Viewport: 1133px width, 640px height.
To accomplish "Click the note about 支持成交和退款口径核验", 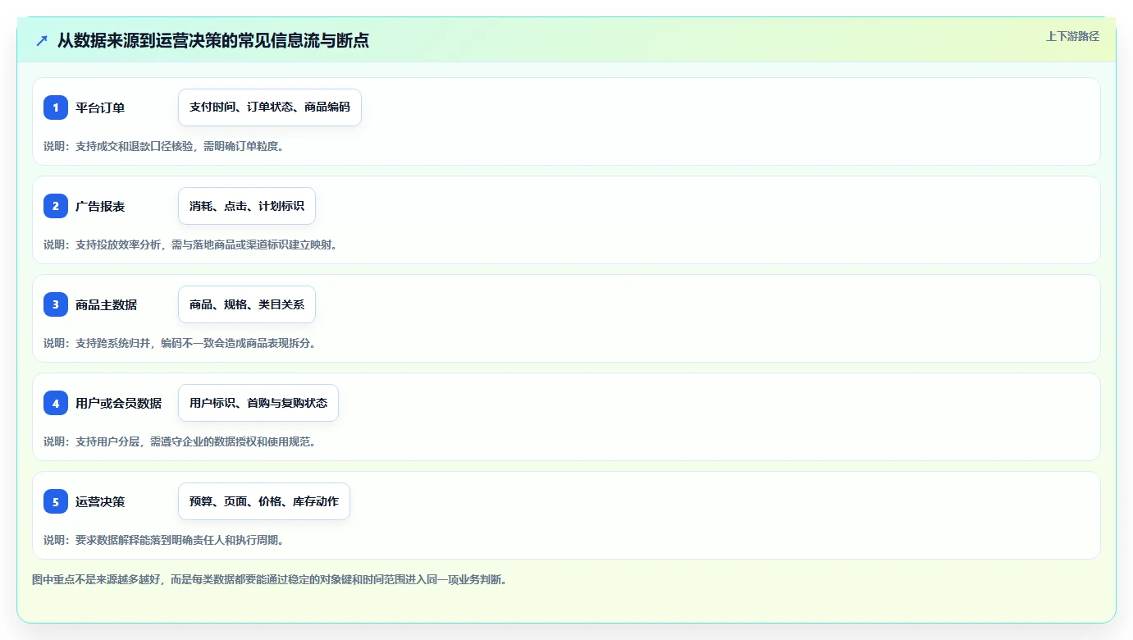I will (164, 146).
